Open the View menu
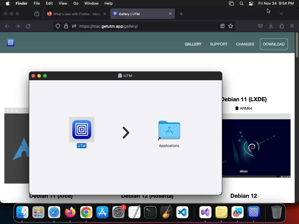 63,3
